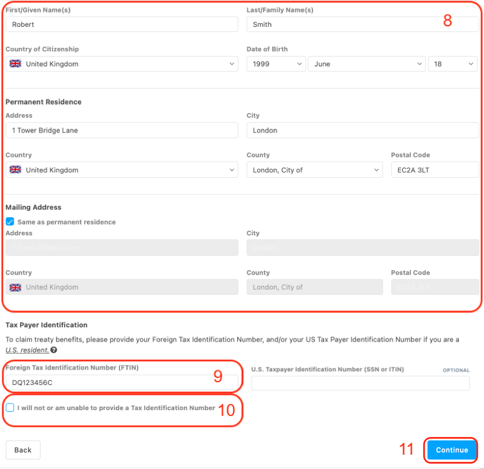The image size is (484, 469).
Task: Click the Postal Code field EC2A 3LT
Action: 434,170
